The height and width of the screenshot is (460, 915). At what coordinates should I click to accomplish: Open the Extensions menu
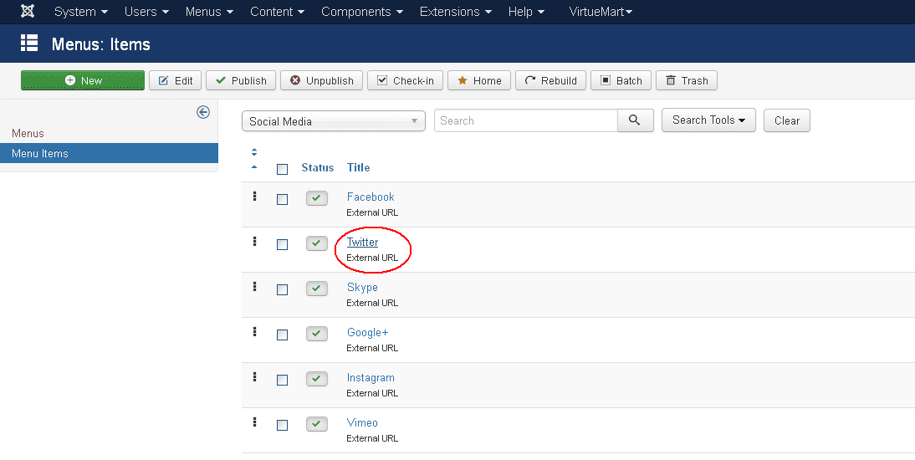(455, 12)
